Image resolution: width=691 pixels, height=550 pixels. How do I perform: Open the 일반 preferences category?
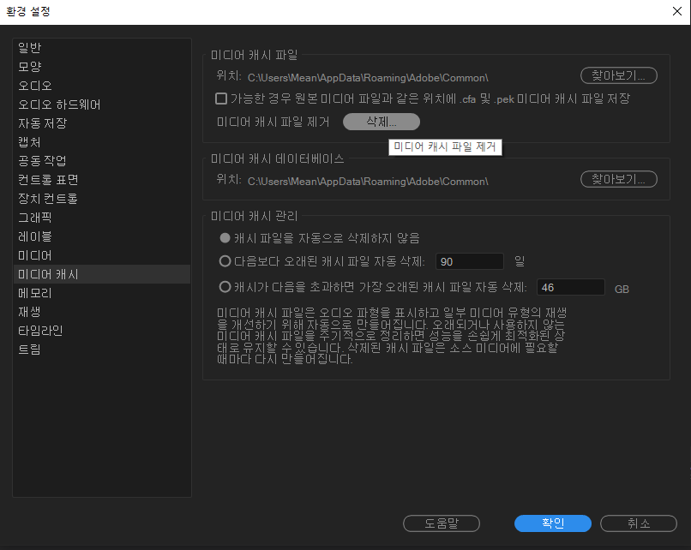(x=102, y=48)
